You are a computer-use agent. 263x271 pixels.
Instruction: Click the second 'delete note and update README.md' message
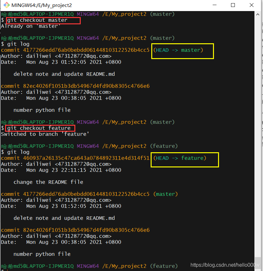tap(64, 218)
